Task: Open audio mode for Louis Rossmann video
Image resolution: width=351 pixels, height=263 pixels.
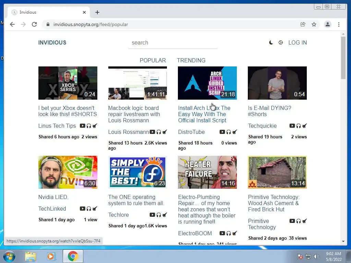Action: click(159, 132)
